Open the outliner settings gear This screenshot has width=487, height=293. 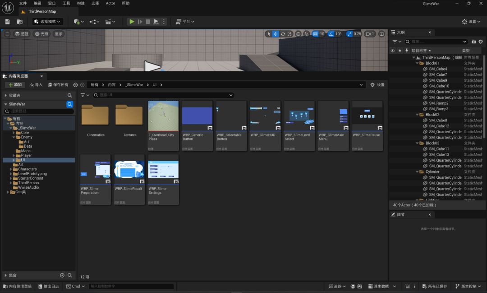coord(481,42)
